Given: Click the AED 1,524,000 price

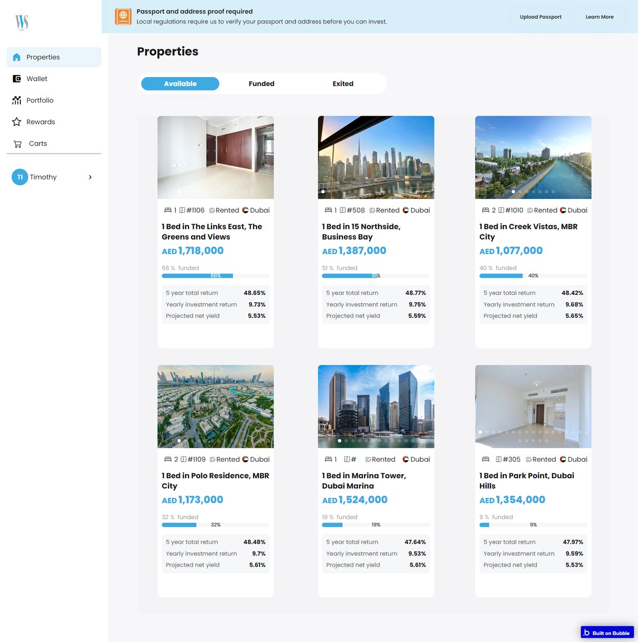Looking at the screenshot, I should pos(354,500).
